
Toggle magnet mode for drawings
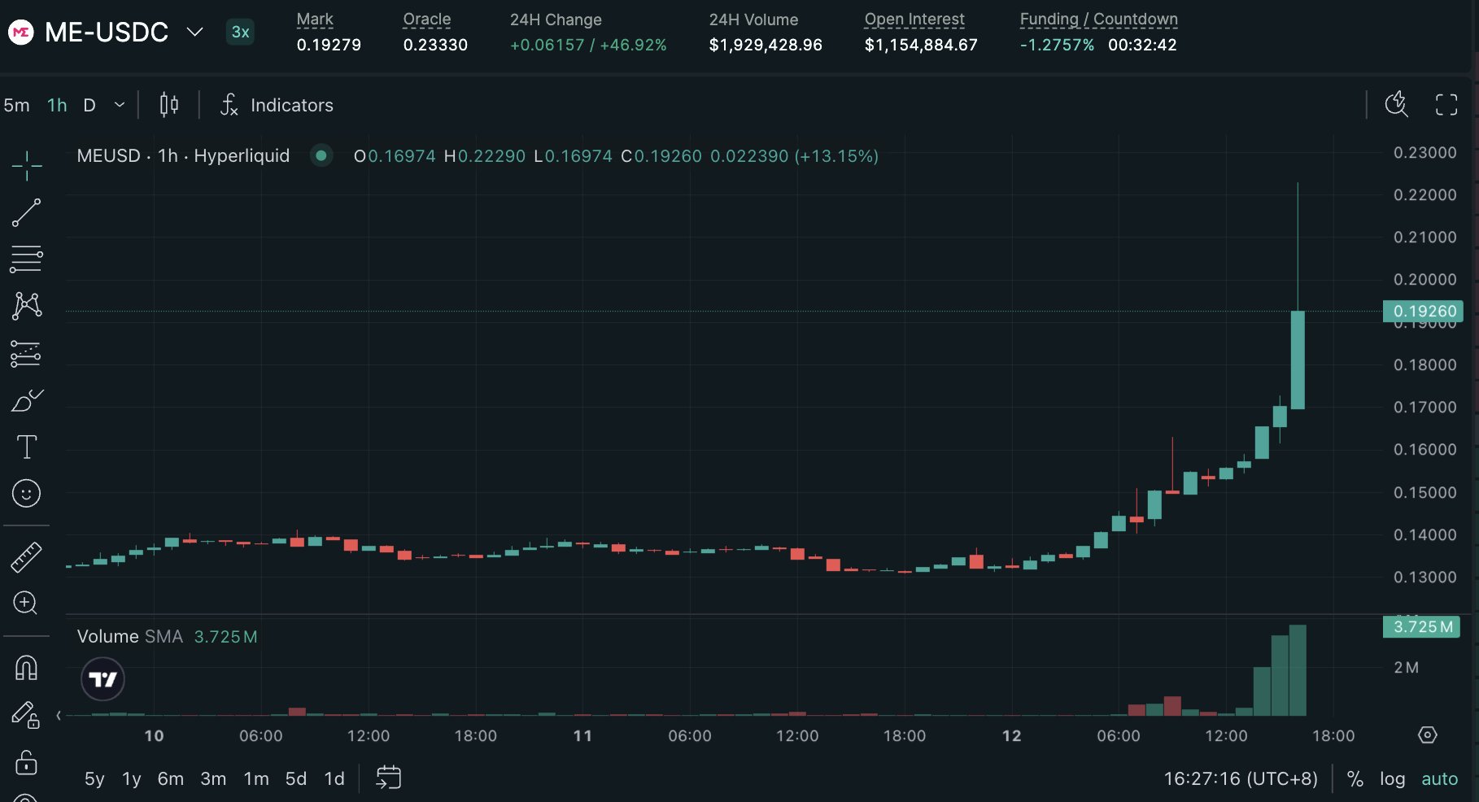click(x=26, y=668)
